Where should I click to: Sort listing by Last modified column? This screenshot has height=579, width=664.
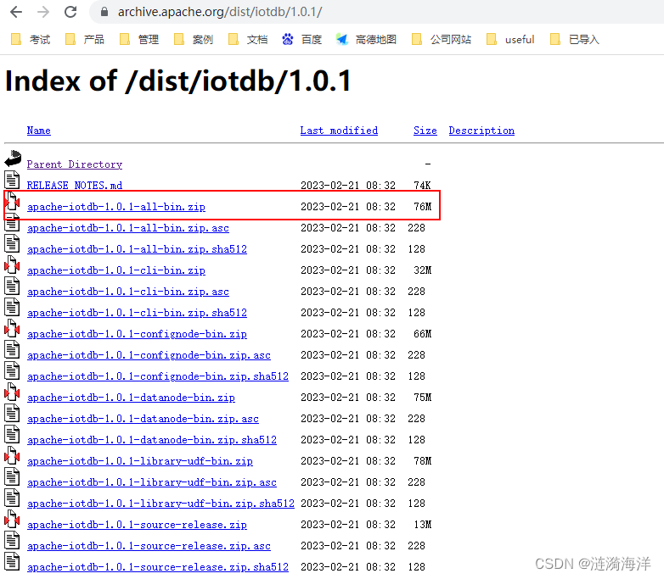point(339,131)
